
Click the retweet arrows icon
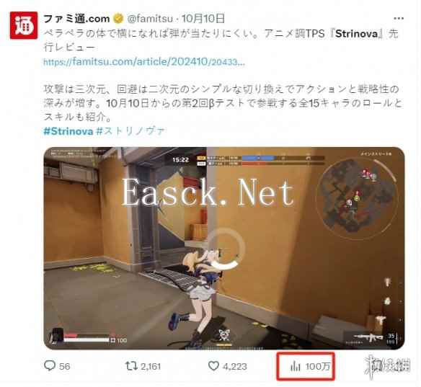(131, 366)
